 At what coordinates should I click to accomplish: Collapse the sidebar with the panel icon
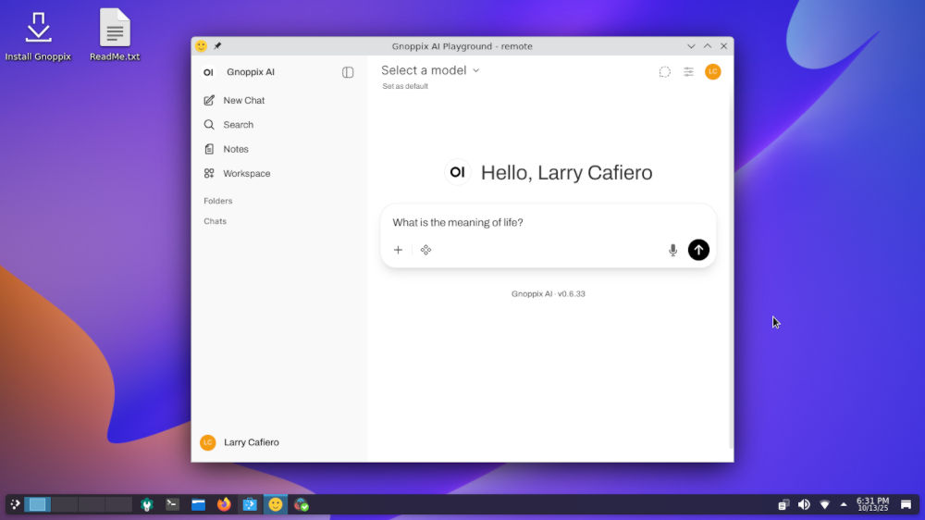pos(348,72)
